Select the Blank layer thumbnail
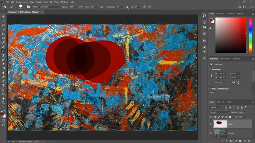The width and height of the screenshot is (255, 143). [220, 124]
